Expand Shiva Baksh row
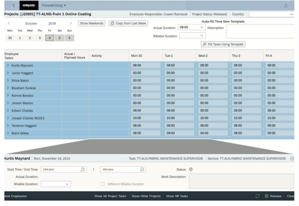 point(8,80)
